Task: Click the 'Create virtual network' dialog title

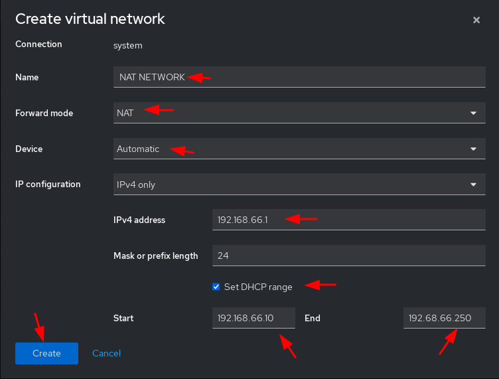Action: pos(90,19)
